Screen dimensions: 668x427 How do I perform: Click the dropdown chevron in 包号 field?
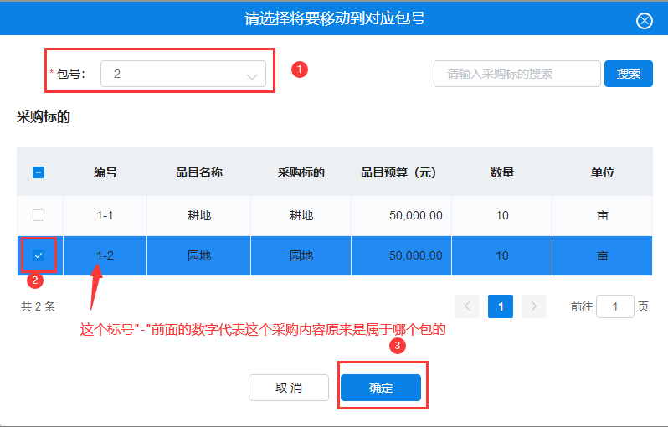252,75
